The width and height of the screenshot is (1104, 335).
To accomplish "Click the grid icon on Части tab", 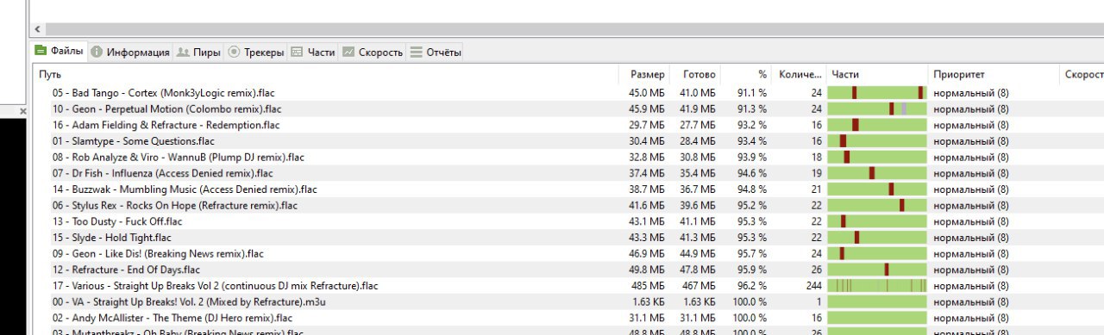I will point(297,53).
